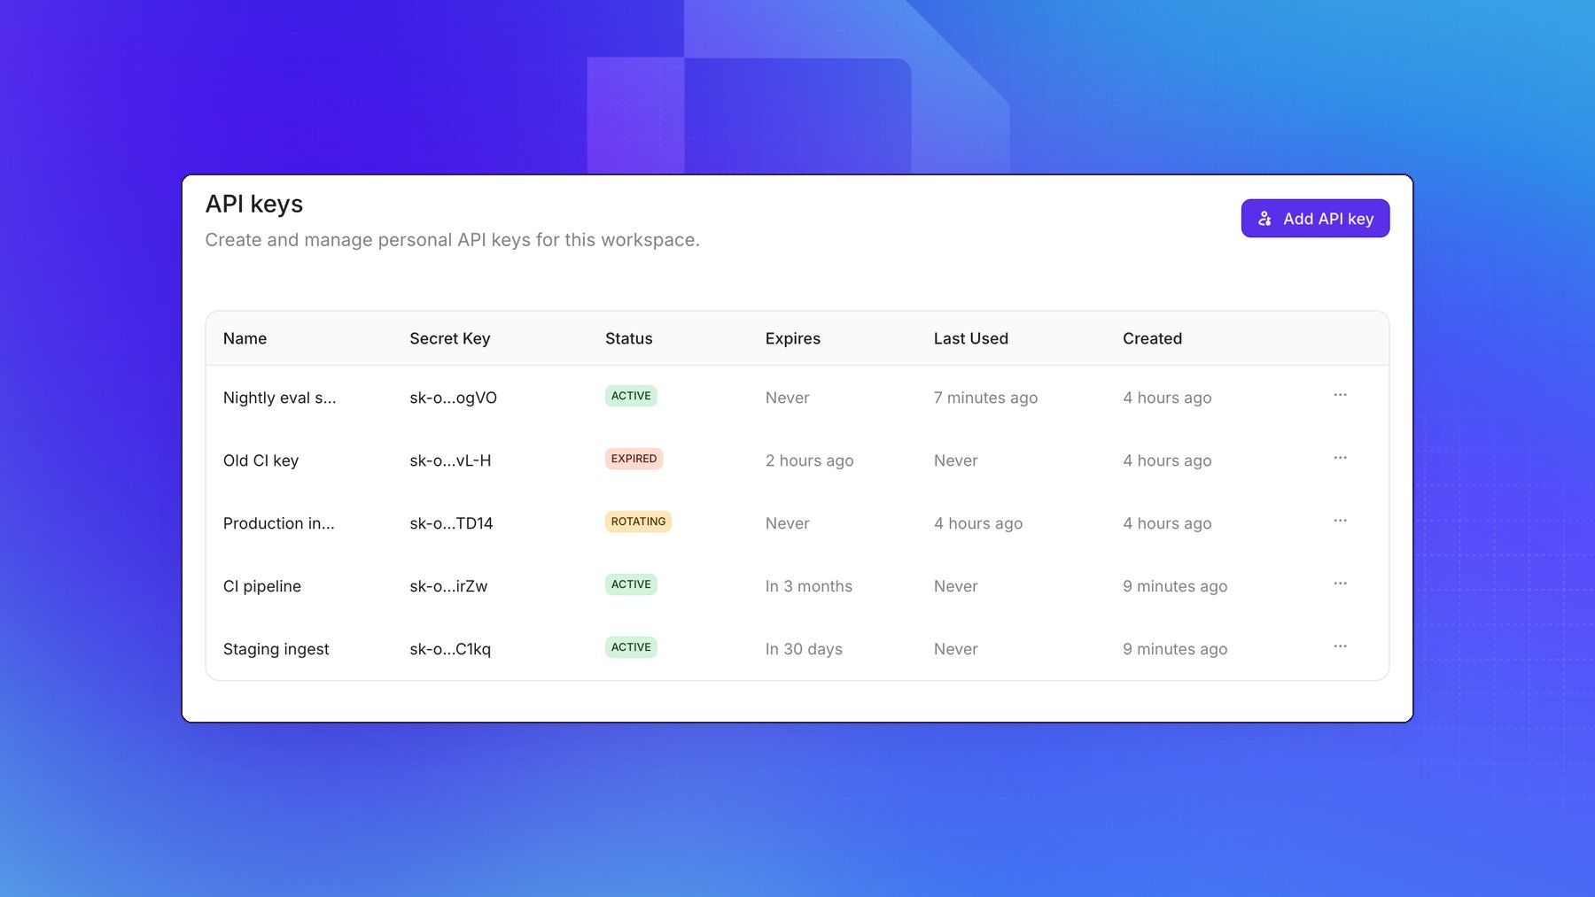Click ACTIVE badge in Staging ingest row
This screenshot has height=897, width=1595.
click(631, 647)
